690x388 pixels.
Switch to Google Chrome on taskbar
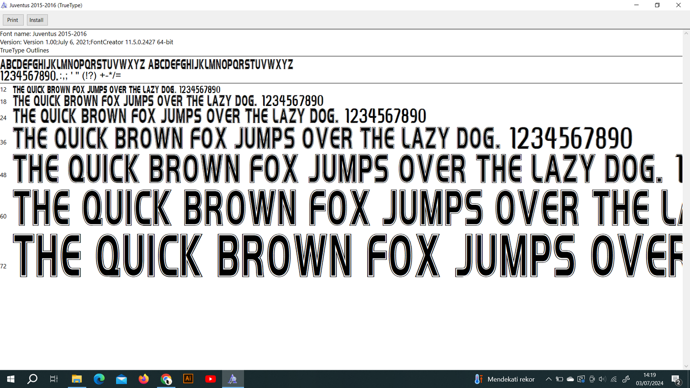coord(166,379)
